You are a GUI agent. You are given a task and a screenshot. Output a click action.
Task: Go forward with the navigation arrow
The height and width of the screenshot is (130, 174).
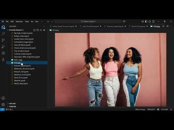point(52,22)
